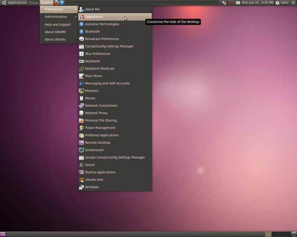Click the Startup Applications icon
Image resolution: width=297 pixels, height=237 pixels.
pos(81,172)
